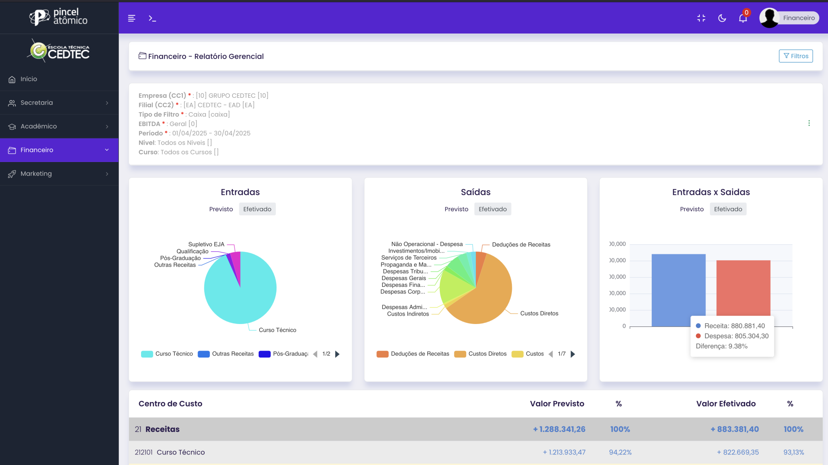Open the three-dot options menu in filter summary
The height and width of the screenshot is (465, 828).
(x=809, y=123)
